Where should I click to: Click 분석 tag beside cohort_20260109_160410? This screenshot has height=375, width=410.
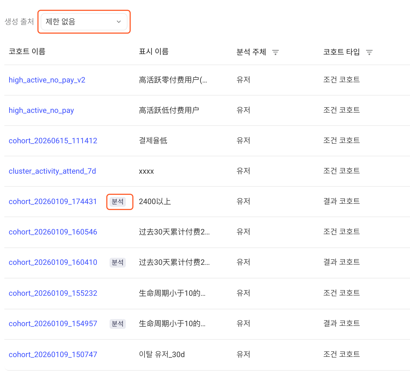click(x=118, y=262)
